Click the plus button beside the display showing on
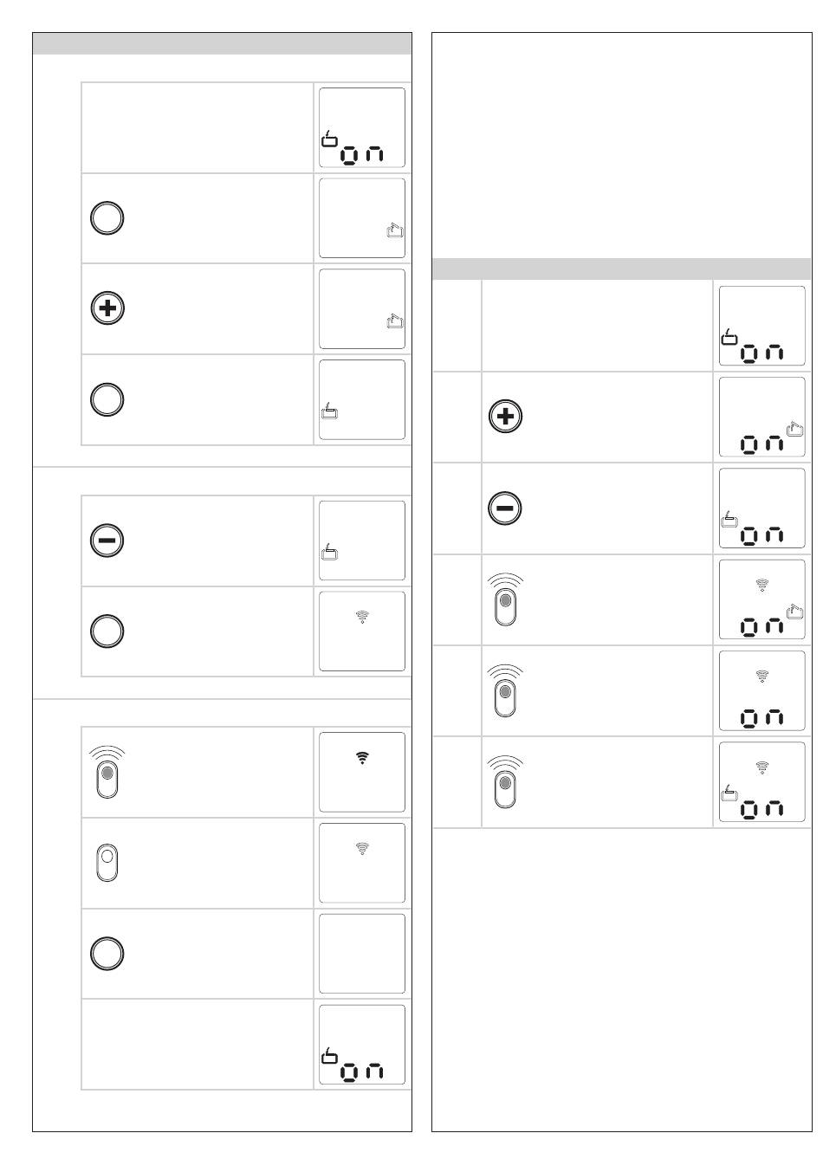Viewport: 823px width, 1172px height. coord(506,418)
